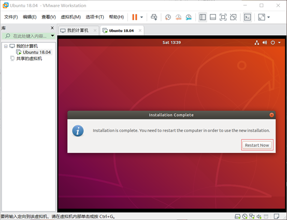Click the CD/DVD drive status icon
287x220 pixels.
[x=245, y=216]
